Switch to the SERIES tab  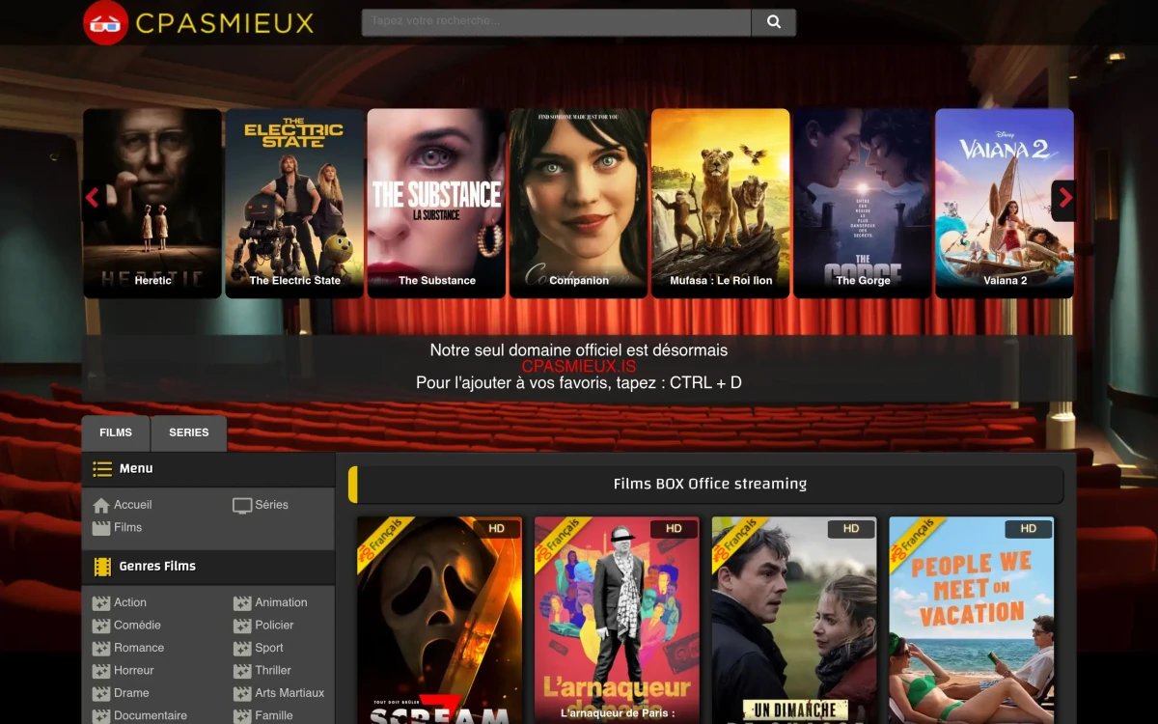click(x=189, y=432)
